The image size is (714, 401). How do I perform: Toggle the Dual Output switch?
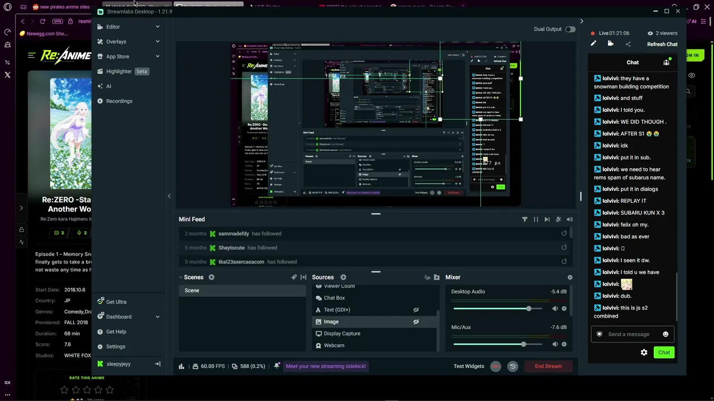coord(570,29)
